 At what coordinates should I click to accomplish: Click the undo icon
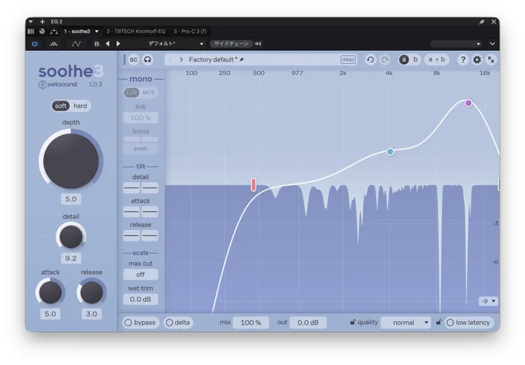point(371,60)
